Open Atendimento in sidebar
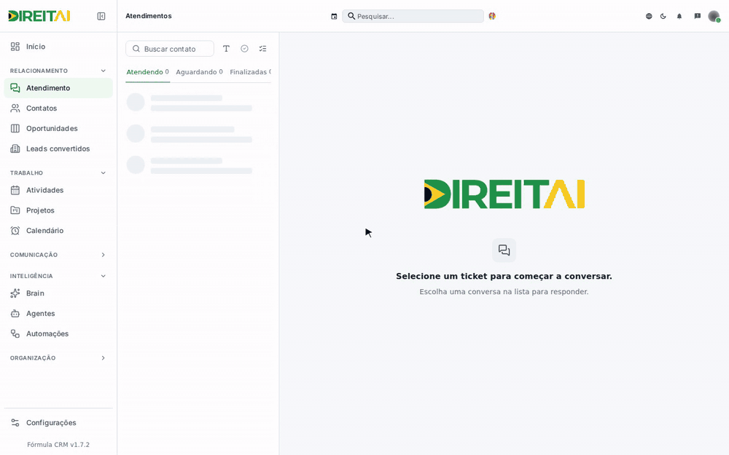Screen dimensions: 729x455 coord(58,88)
